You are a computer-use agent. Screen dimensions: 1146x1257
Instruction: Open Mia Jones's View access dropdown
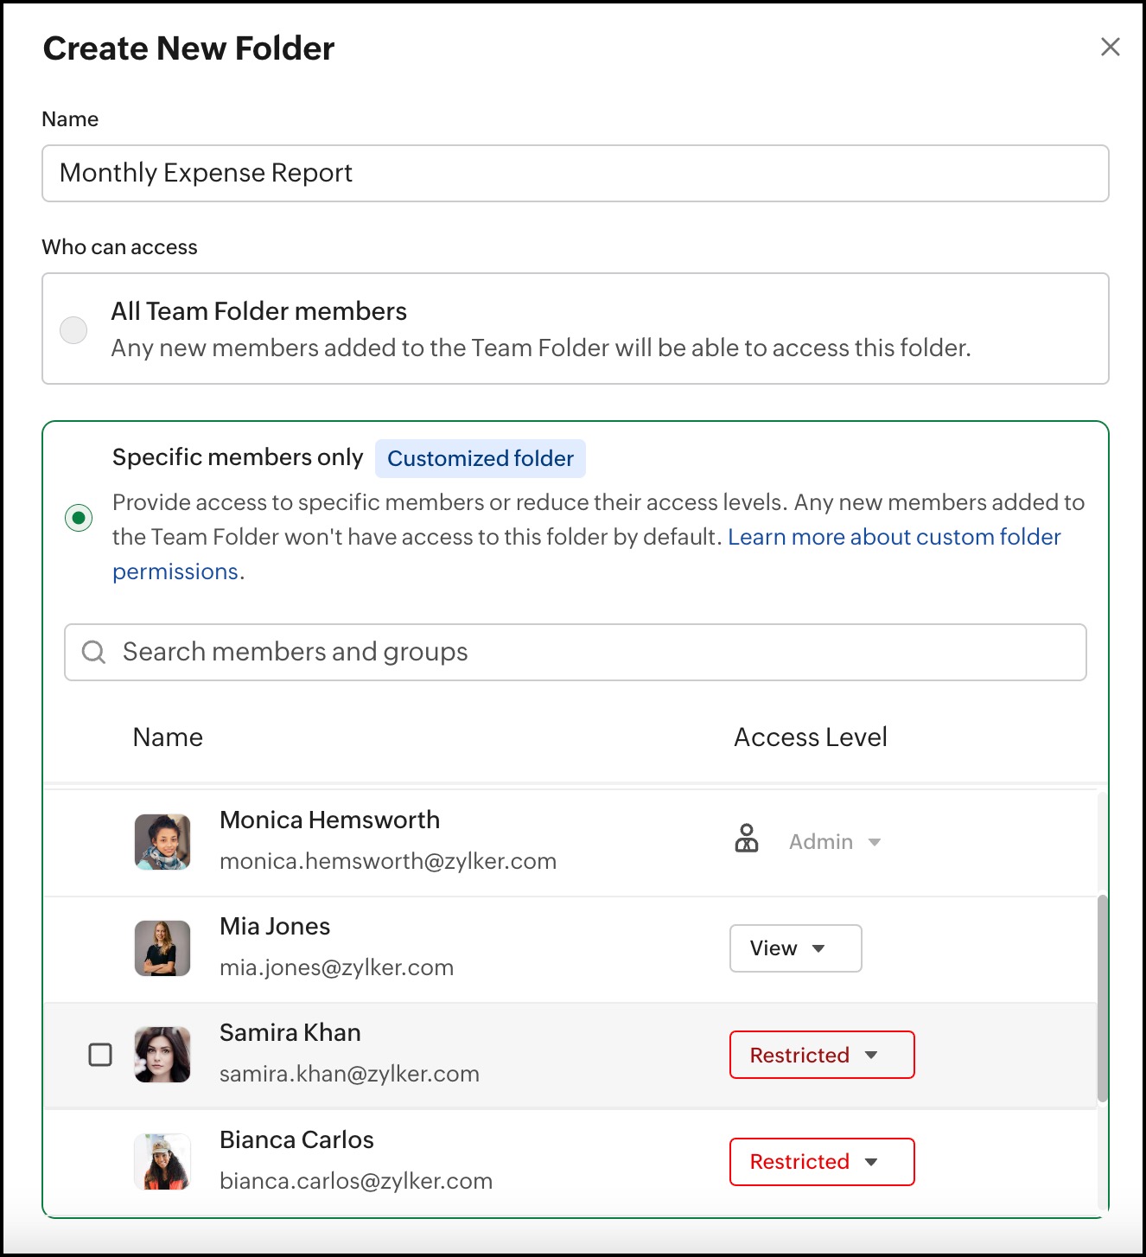coord(795,948)
